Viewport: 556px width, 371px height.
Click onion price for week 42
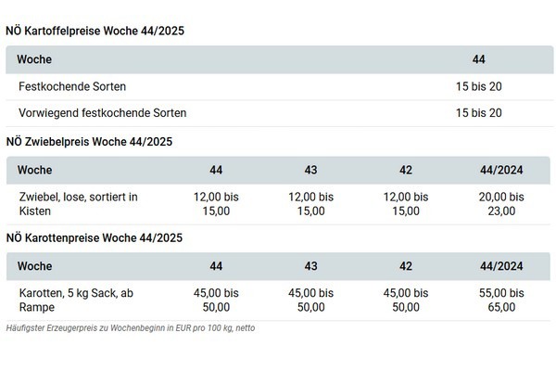[406, 204]
